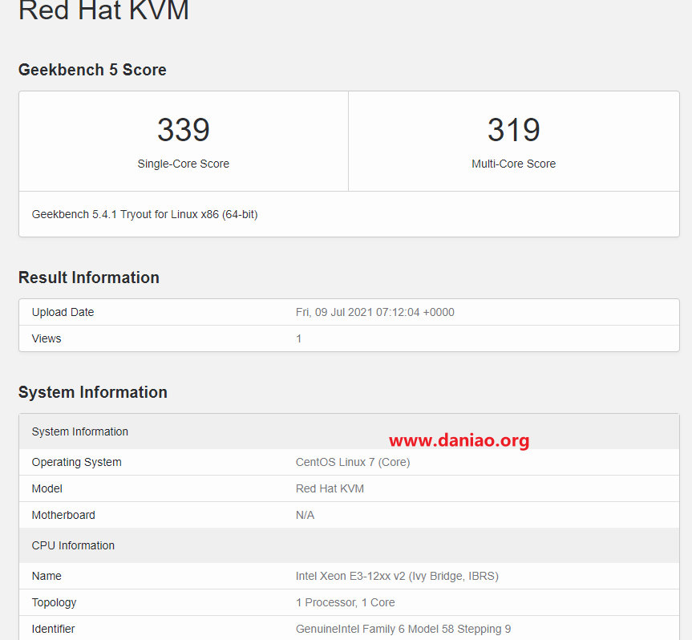
Task: Click the Operating System label
Action: click(x=76, y=462)
